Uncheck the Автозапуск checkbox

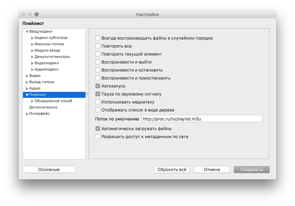pyautogui.click(x=98, y=86)
